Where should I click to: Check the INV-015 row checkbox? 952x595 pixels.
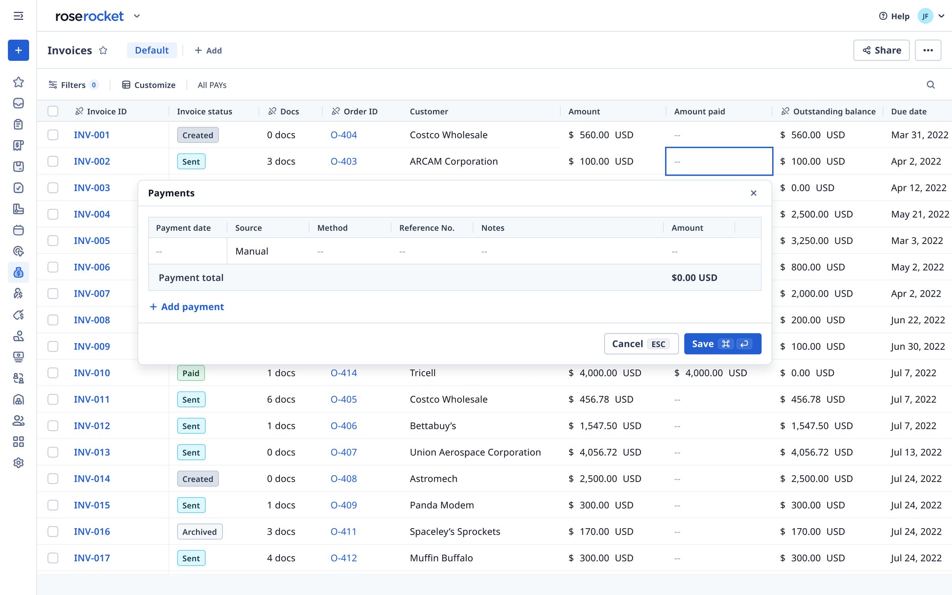click(53, 505)
